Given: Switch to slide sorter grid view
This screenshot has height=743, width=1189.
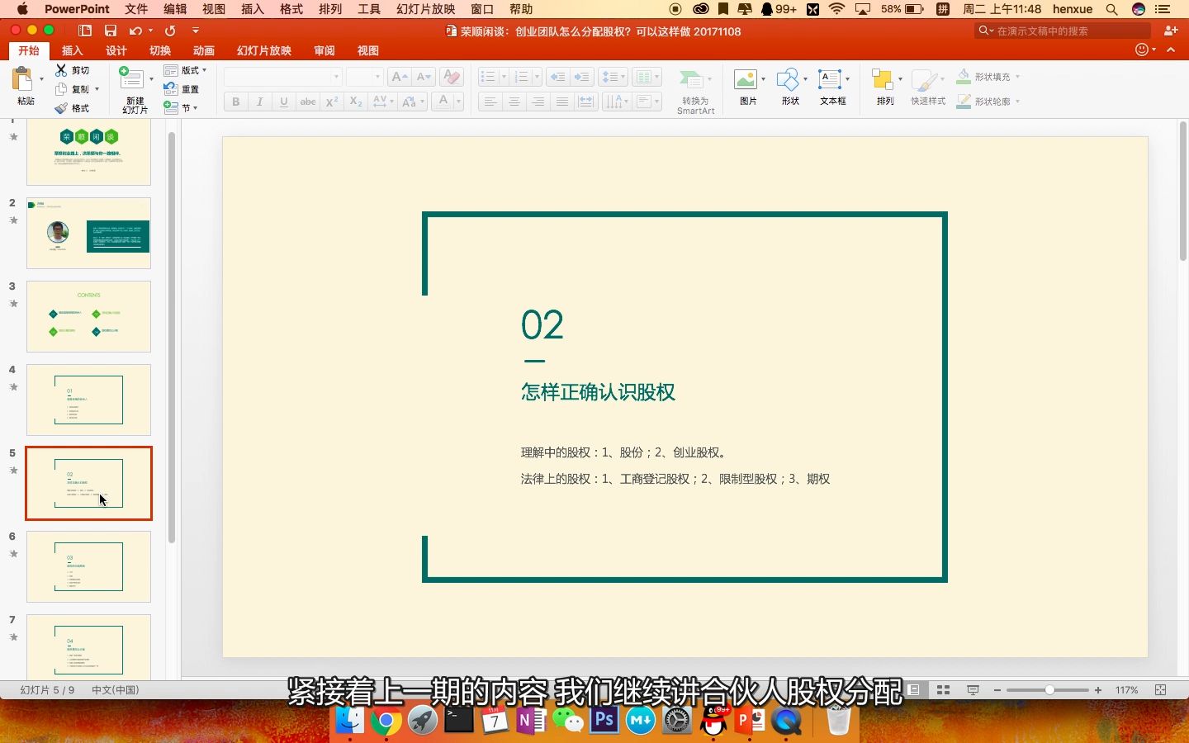Looking at the screenshot, I should click(943, 690).
